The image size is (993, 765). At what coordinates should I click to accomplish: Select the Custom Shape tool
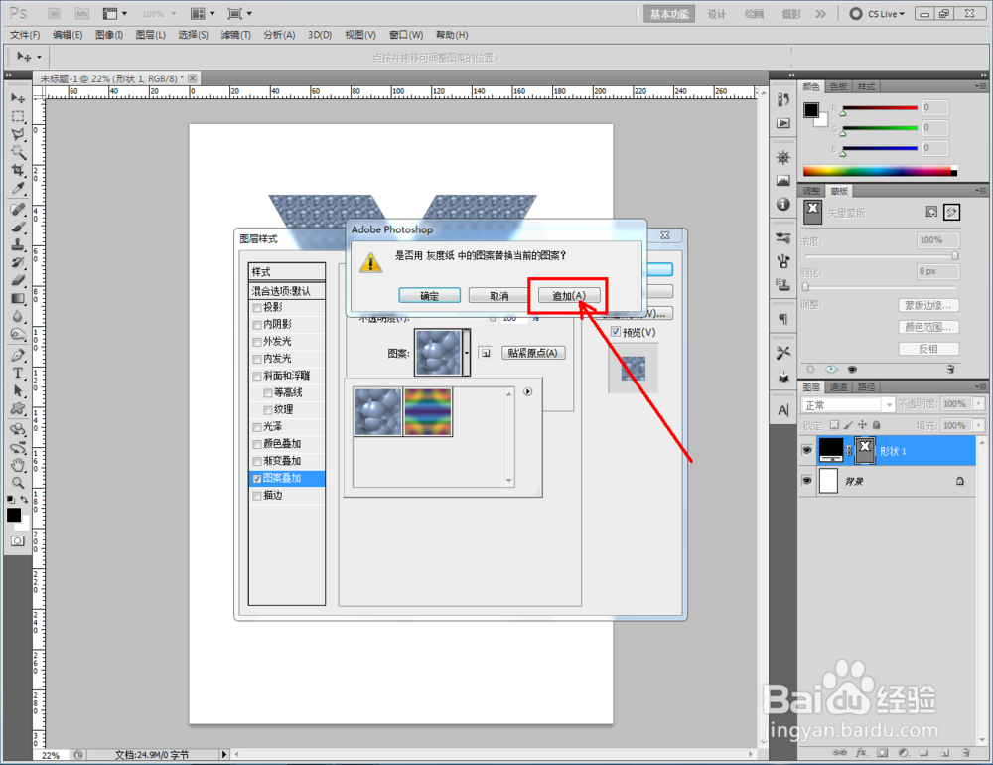click(x=18, y=408)
